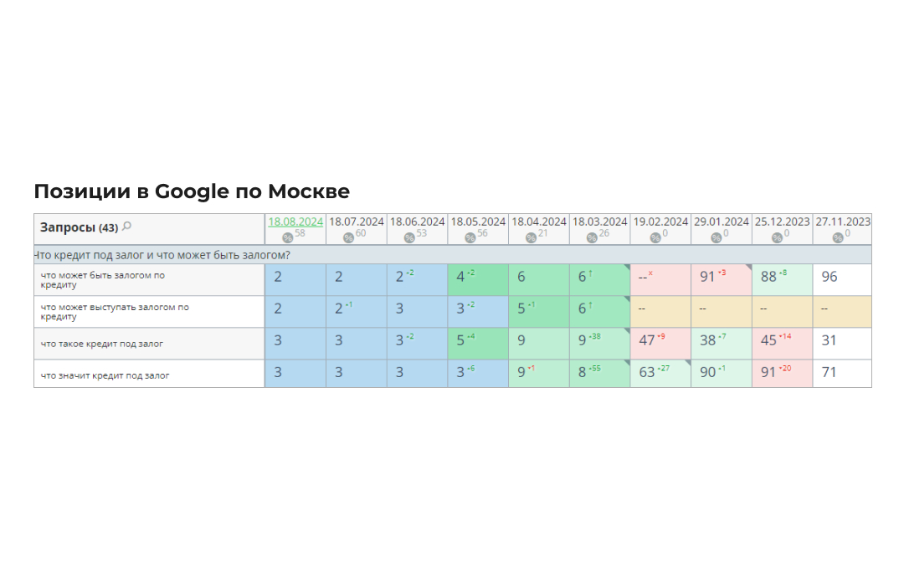904x566 pixels.
Task: Click the percent icon under 18.06.2024
Action: coord(409,237)
